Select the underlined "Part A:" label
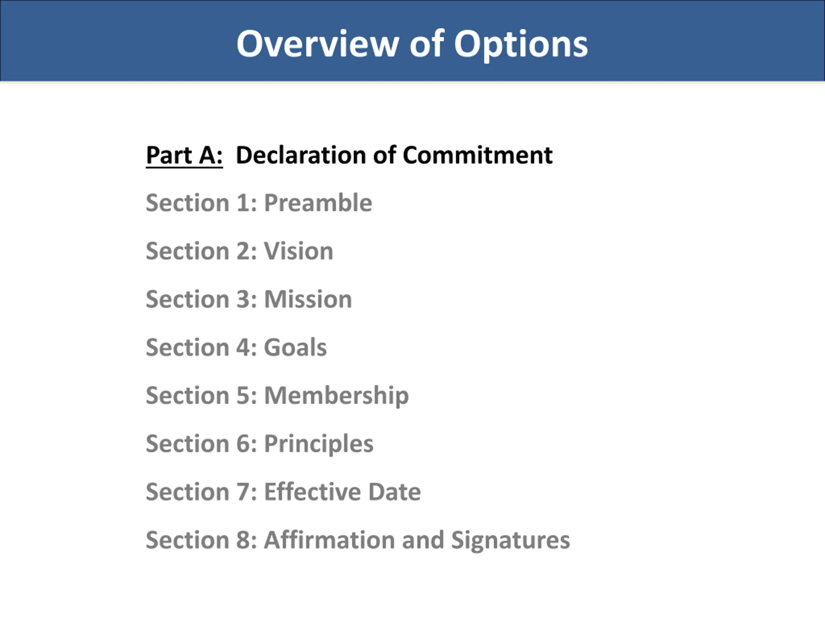 point(184,155)
